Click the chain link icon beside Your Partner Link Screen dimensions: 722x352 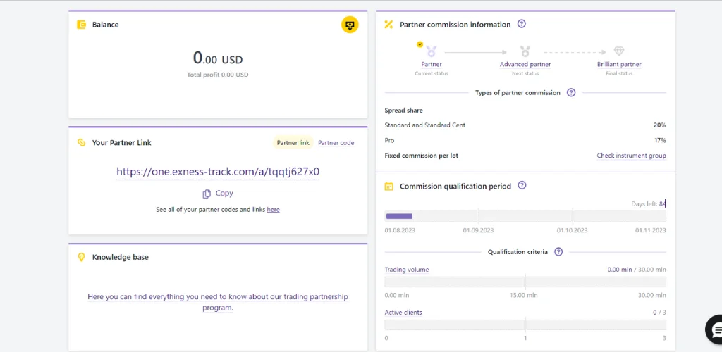(x=81, y=143)
